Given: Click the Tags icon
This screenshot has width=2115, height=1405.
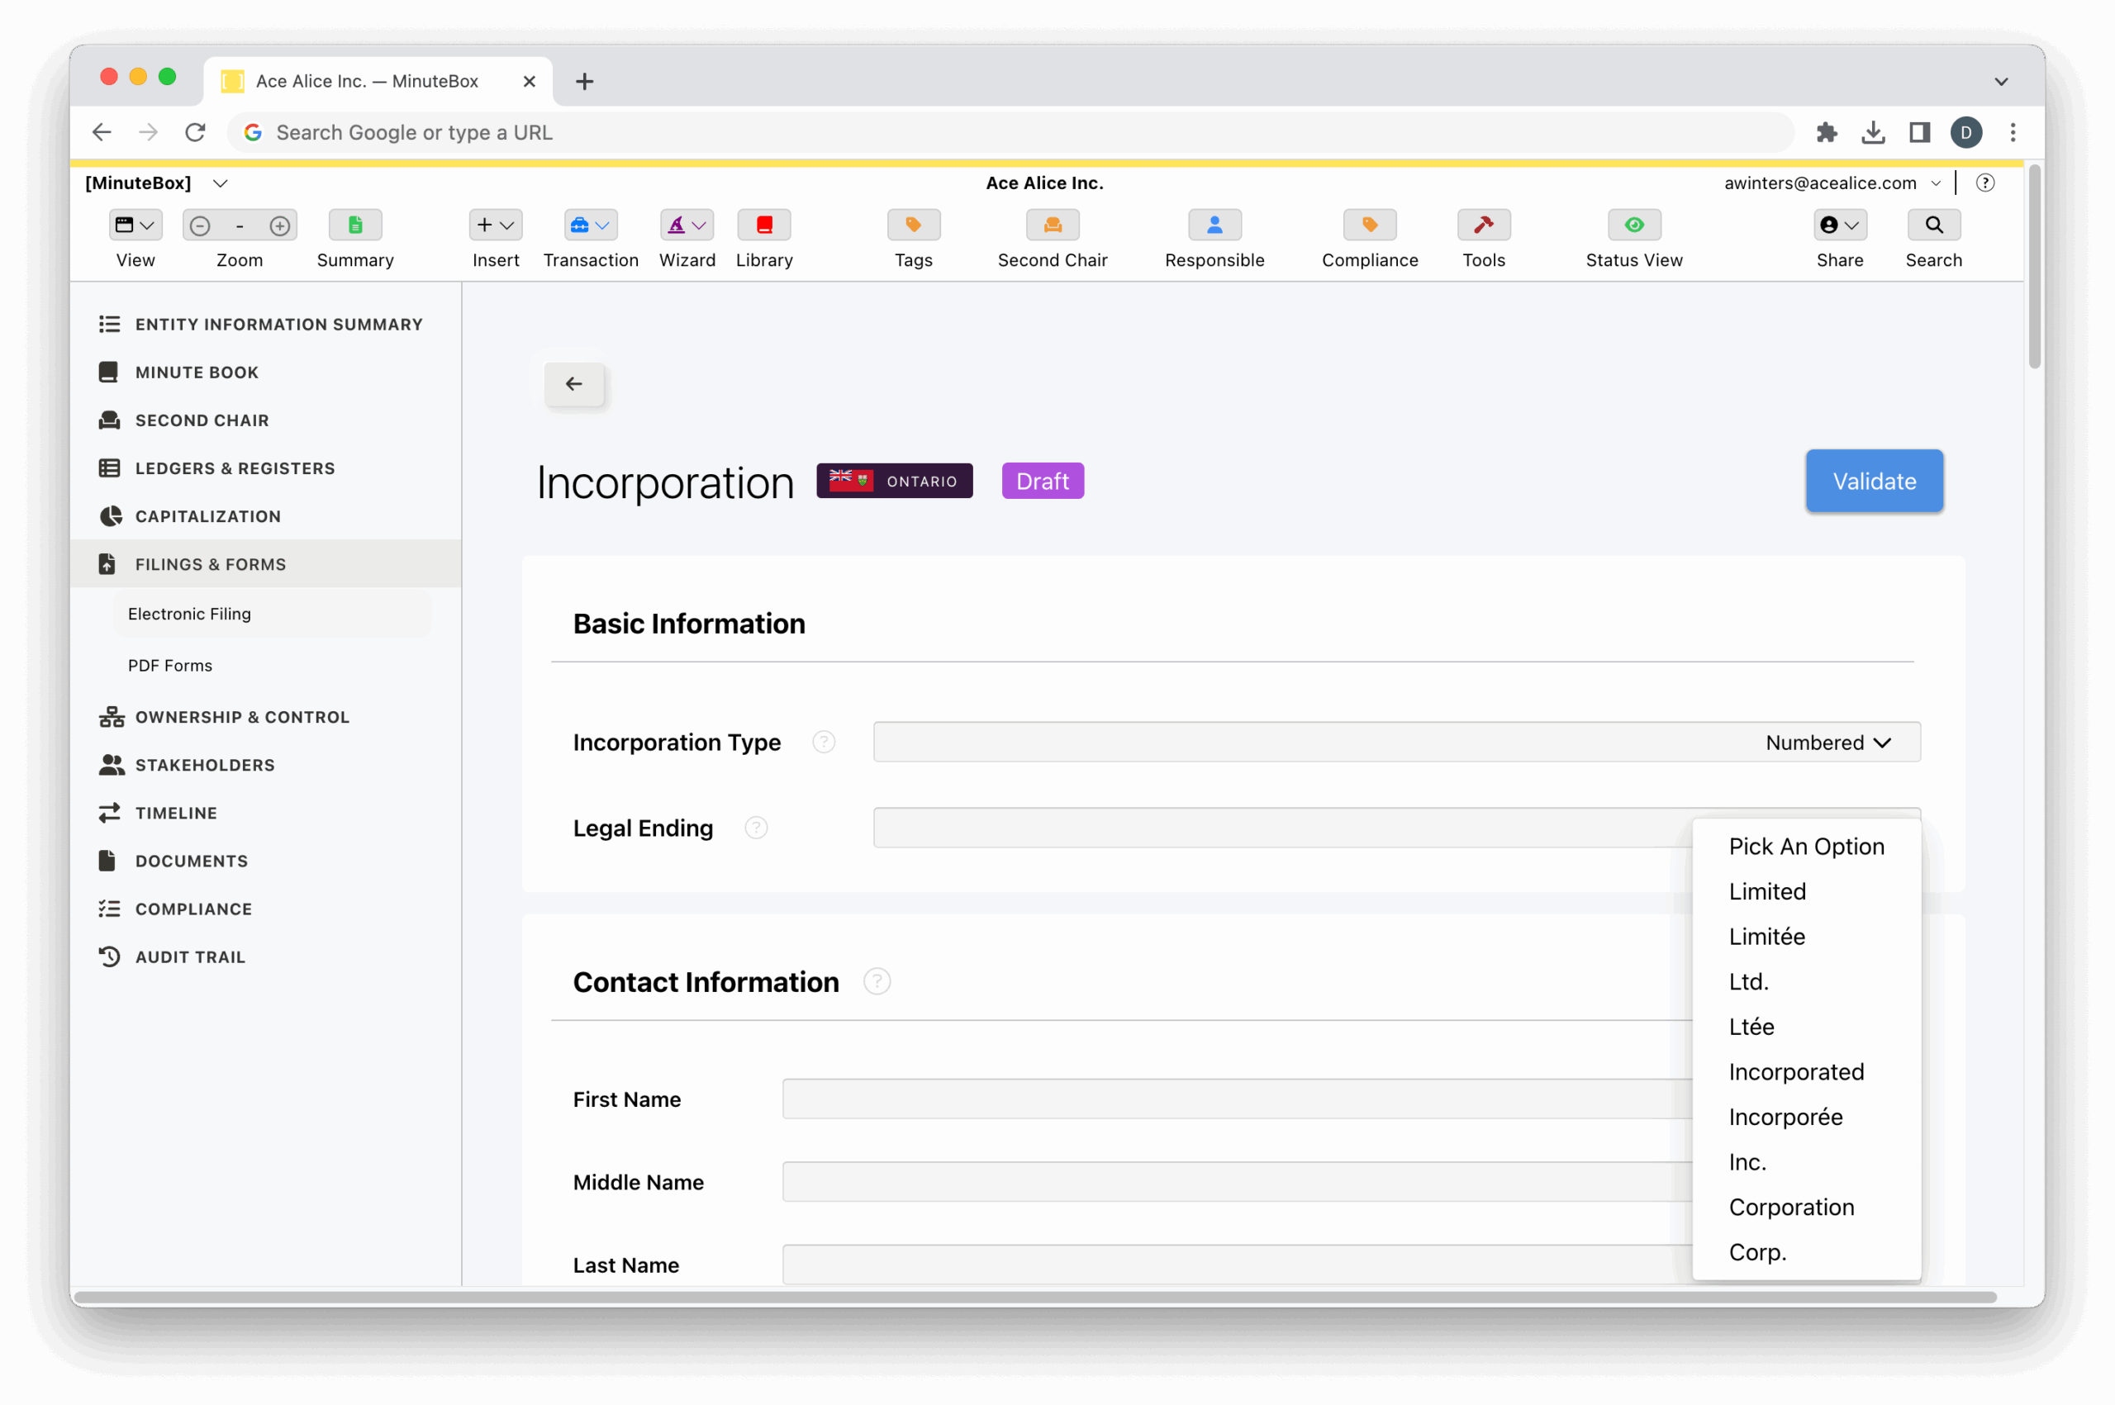Looking at the screenshot, I should click(913, 225).
